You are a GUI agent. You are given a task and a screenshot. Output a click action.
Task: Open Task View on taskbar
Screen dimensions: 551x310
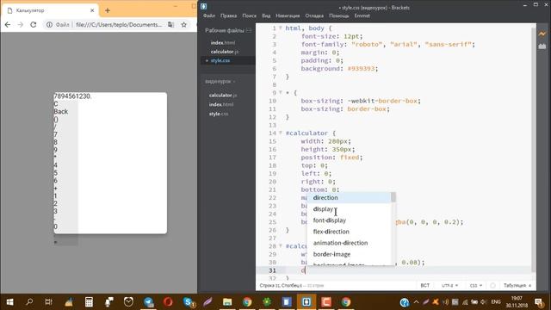(48, 302)
